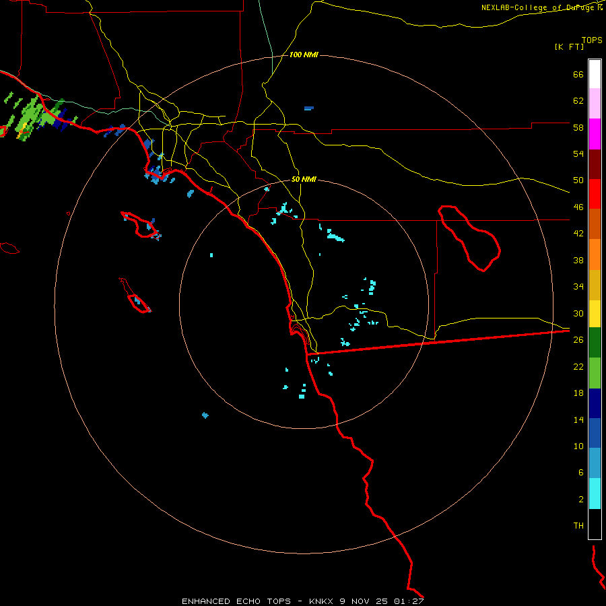Image resolution: width=606 pixels, height=606 pixels.
Task: Click the "66" legend value
Action: coord(578,74)
